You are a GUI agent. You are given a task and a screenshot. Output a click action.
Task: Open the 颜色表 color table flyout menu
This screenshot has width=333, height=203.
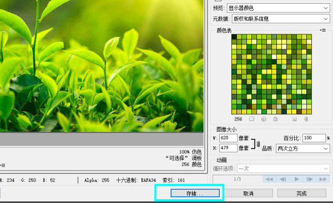322,31
